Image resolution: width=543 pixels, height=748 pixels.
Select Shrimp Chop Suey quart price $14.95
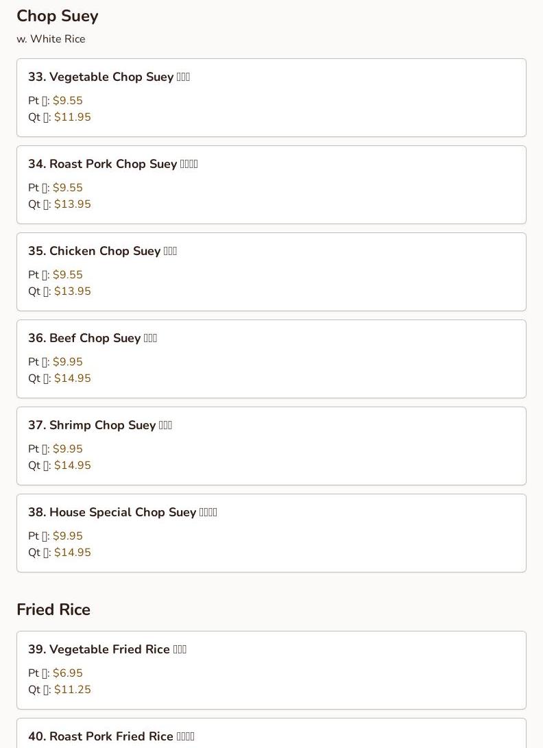72,466
